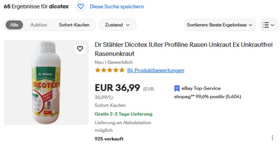
Task: Click the Dicotex bottle product thumbnail
Action: (46, 83)
